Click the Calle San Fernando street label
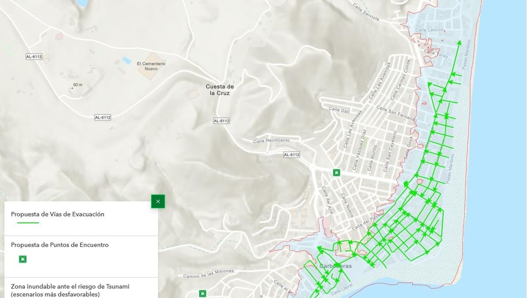This screenshot has height=298, width=531. coord(396,113)
